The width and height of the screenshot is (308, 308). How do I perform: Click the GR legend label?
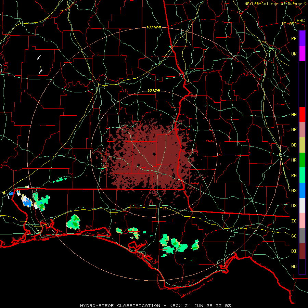(294, 130)
